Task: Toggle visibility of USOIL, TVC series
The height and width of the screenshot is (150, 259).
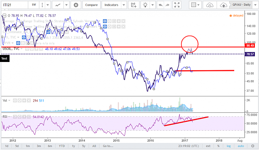Action: pyautogui.click(x=27, y=49)
